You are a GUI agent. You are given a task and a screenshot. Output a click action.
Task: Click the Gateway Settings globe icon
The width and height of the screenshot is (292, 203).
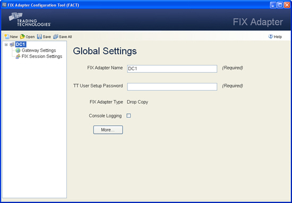tap(18, 50)
